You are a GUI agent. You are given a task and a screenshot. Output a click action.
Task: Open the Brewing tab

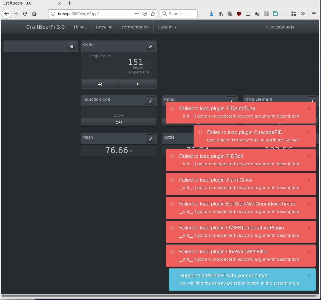click(104, 27)
